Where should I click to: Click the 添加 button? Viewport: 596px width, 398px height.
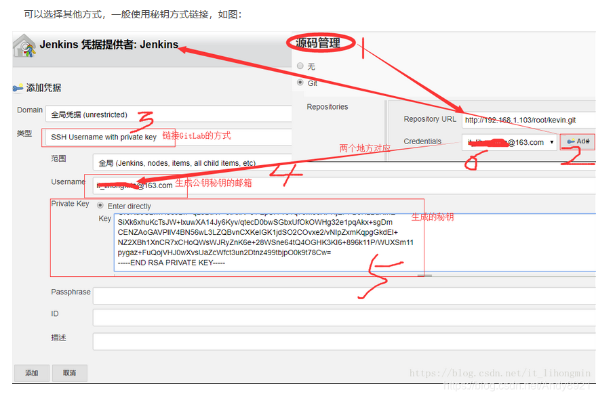click(x=32, y=373)
